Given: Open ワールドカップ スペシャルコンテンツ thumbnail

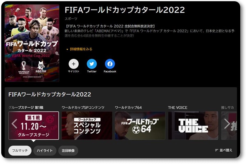Looking at the screenshot, I should tap(87, 125).
